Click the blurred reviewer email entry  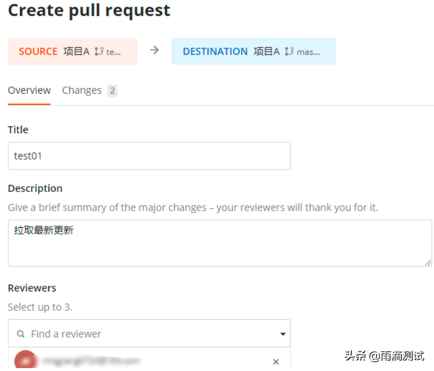point(88,360)
